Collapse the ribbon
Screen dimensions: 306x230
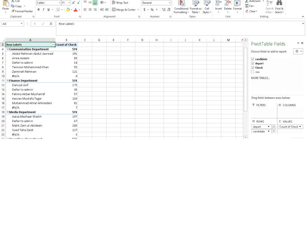pos(303,17)
